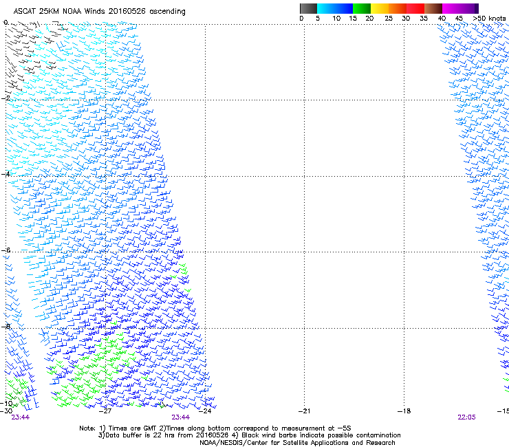Click the latitude label '-10'
The image size is (509, 447).
[x=6, y=403]
